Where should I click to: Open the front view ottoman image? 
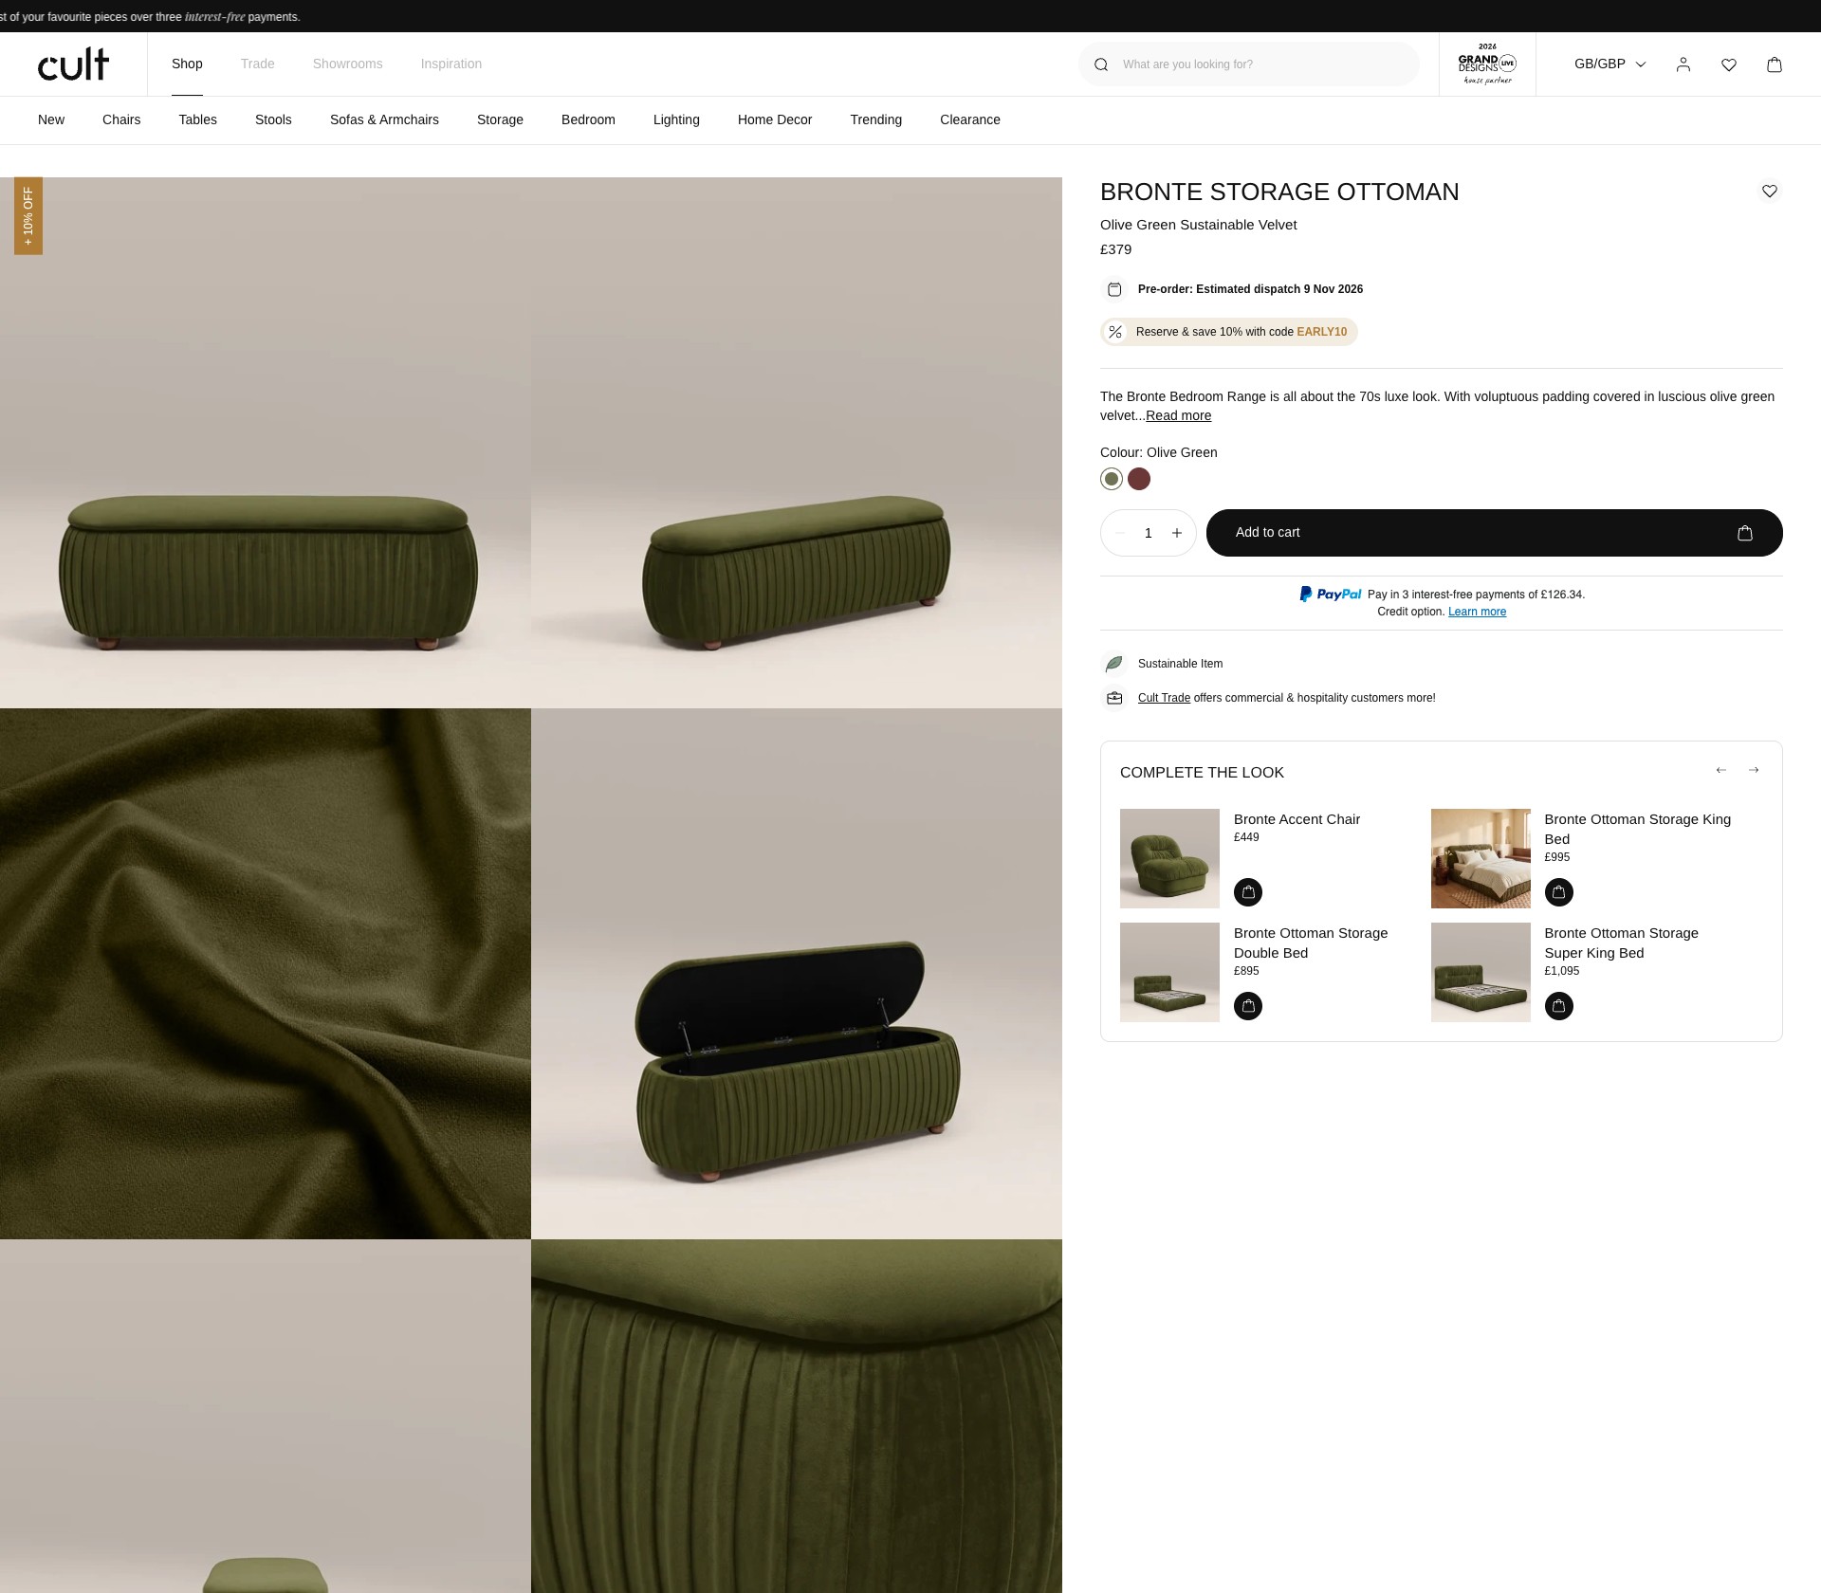[x=266, y=443]
